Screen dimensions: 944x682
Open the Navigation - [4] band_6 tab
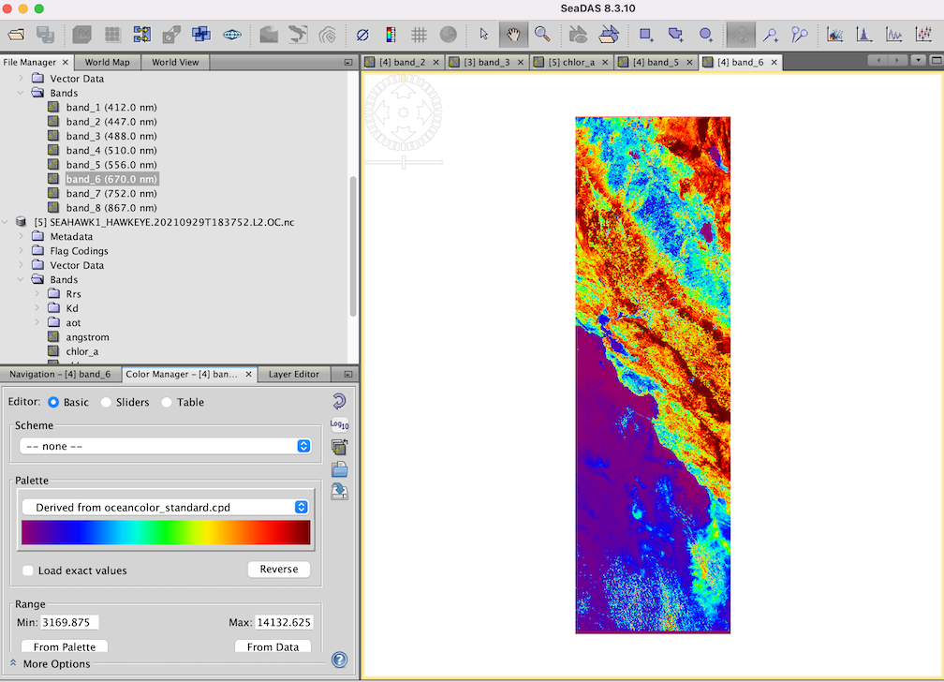coord(60,374)
